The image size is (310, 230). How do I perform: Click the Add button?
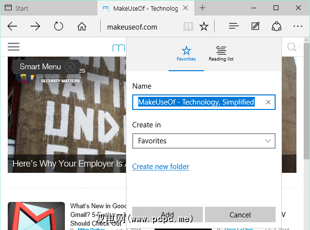(168, 215)
